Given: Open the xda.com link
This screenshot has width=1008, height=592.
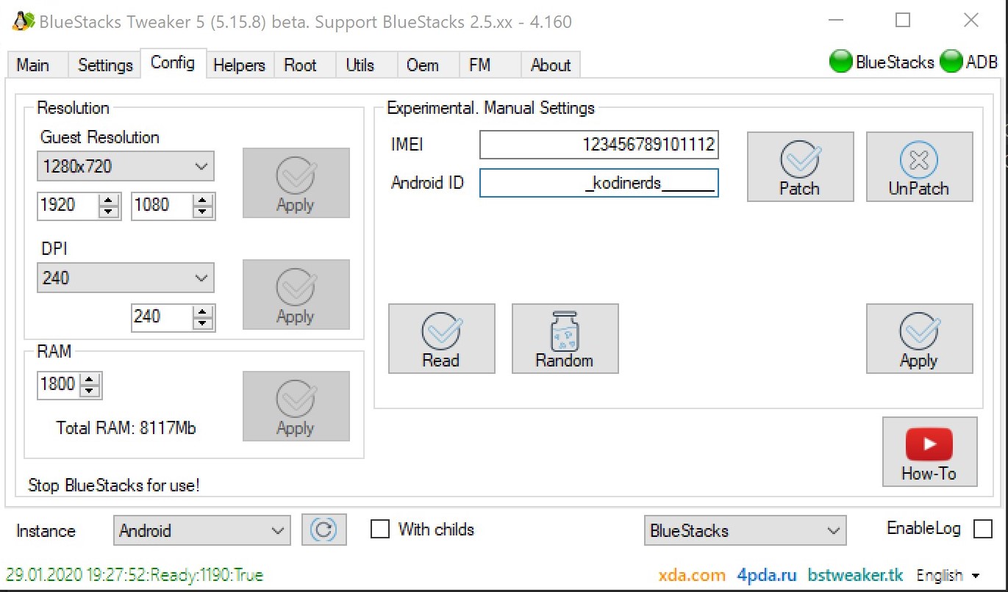Looking at the screenshot, I should [x=692, y=575].
